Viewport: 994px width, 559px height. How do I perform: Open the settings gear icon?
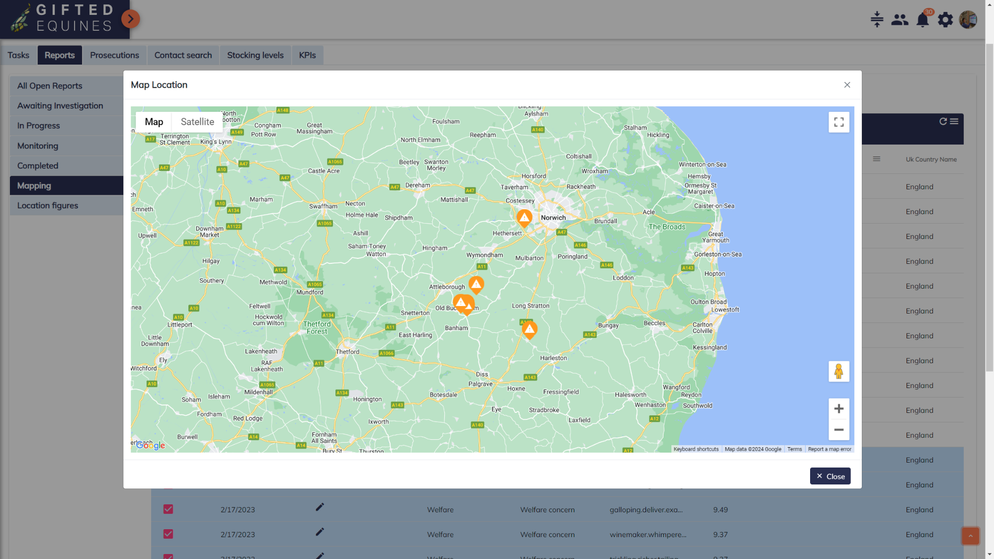coord(945,20)
